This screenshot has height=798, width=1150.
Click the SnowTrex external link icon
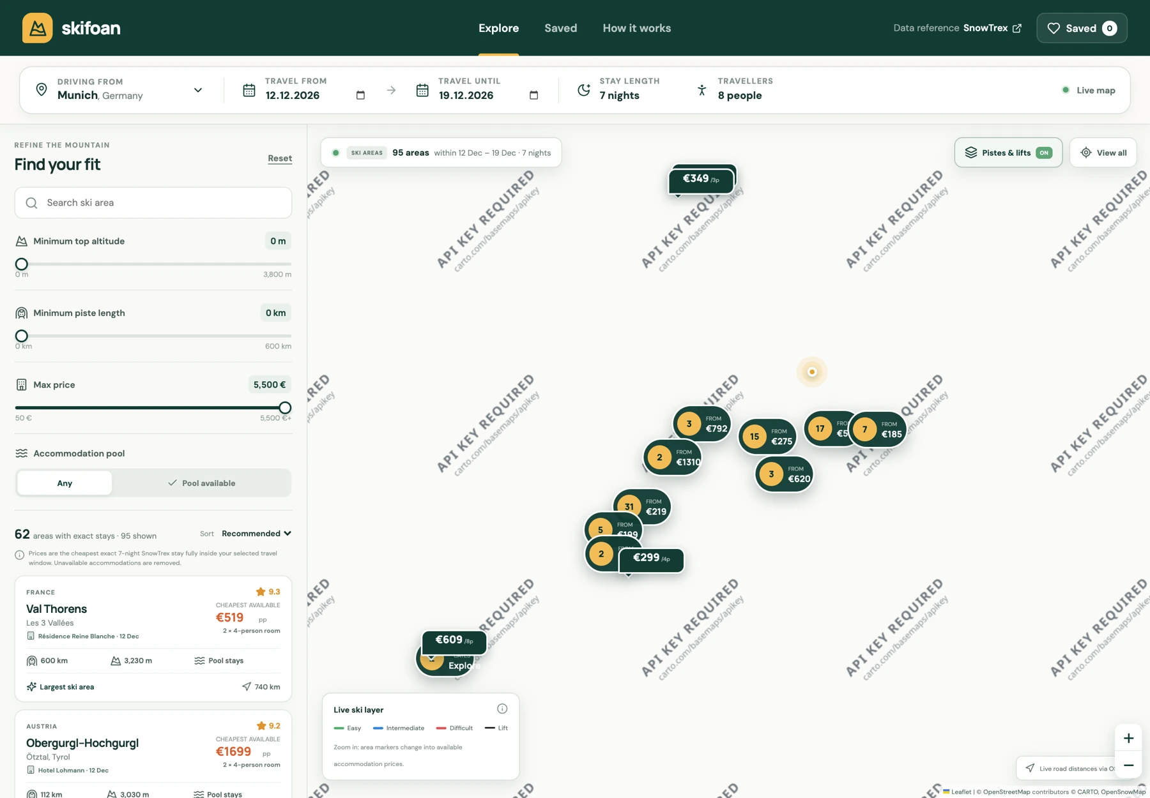(x=1017, y=28)
